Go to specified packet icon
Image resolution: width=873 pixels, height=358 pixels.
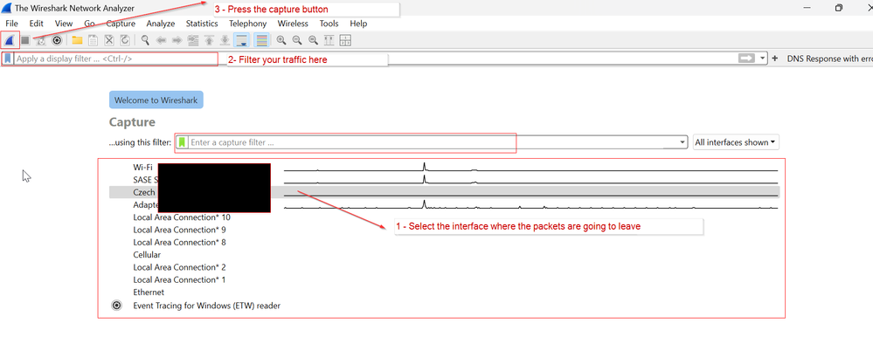tap(193, 40)
